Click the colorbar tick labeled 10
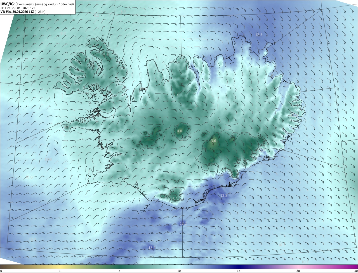The image size is (358, 273). [179, 271]
